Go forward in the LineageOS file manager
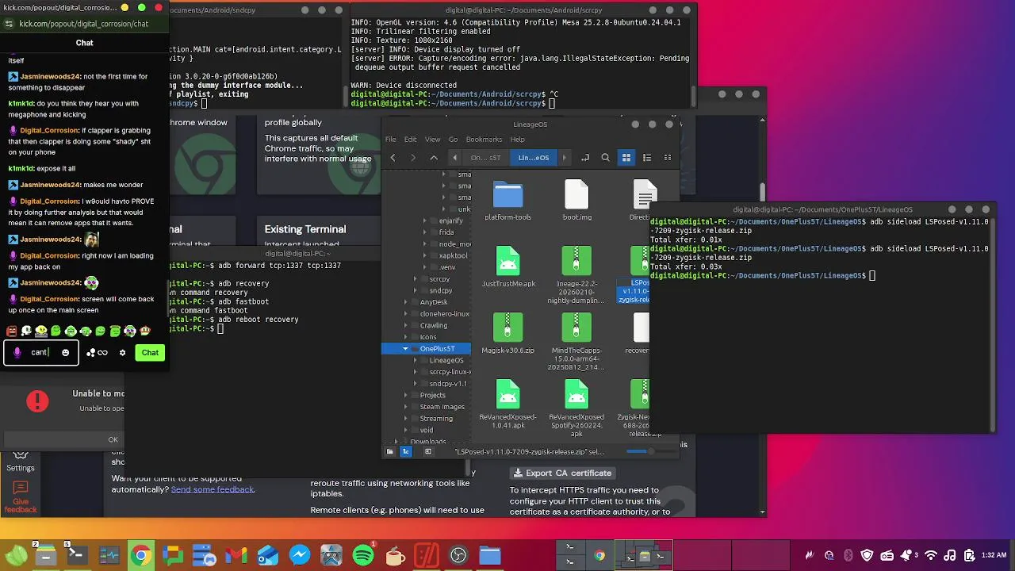The width and height of the screenshot is (1015, 571). (x=412, y=158)
